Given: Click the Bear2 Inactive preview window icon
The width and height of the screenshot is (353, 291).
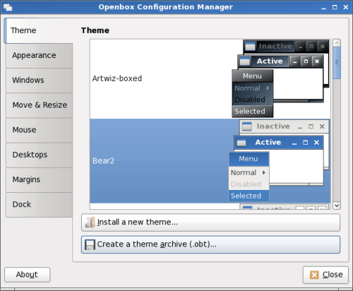Looking at the screenshot, I should pyautogui.click(x=247, y=126).
